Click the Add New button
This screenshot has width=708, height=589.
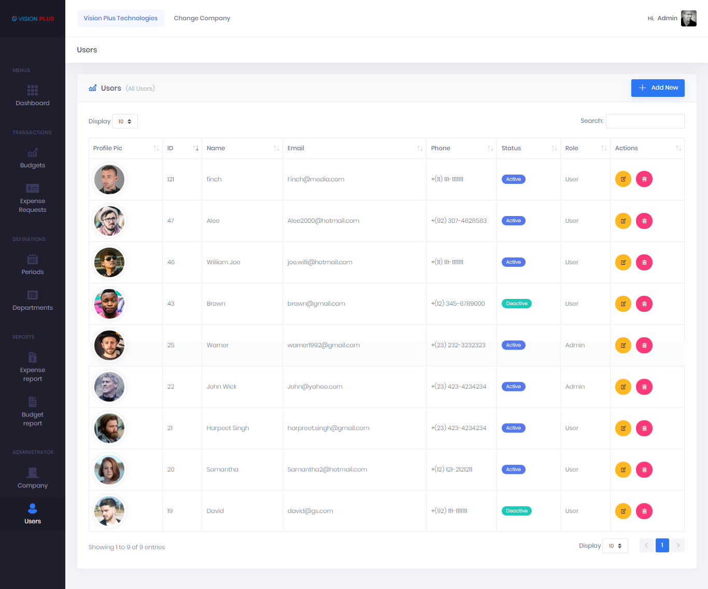[658, 88]
